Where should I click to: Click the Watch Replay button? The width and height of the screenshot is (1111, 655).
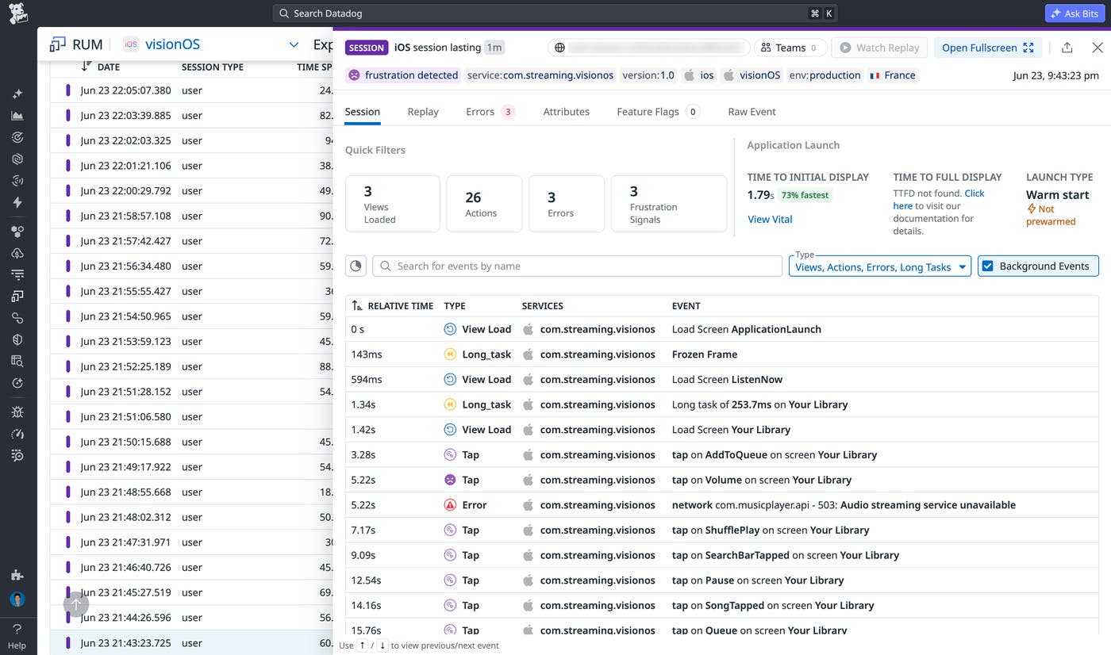coord(879,48)
